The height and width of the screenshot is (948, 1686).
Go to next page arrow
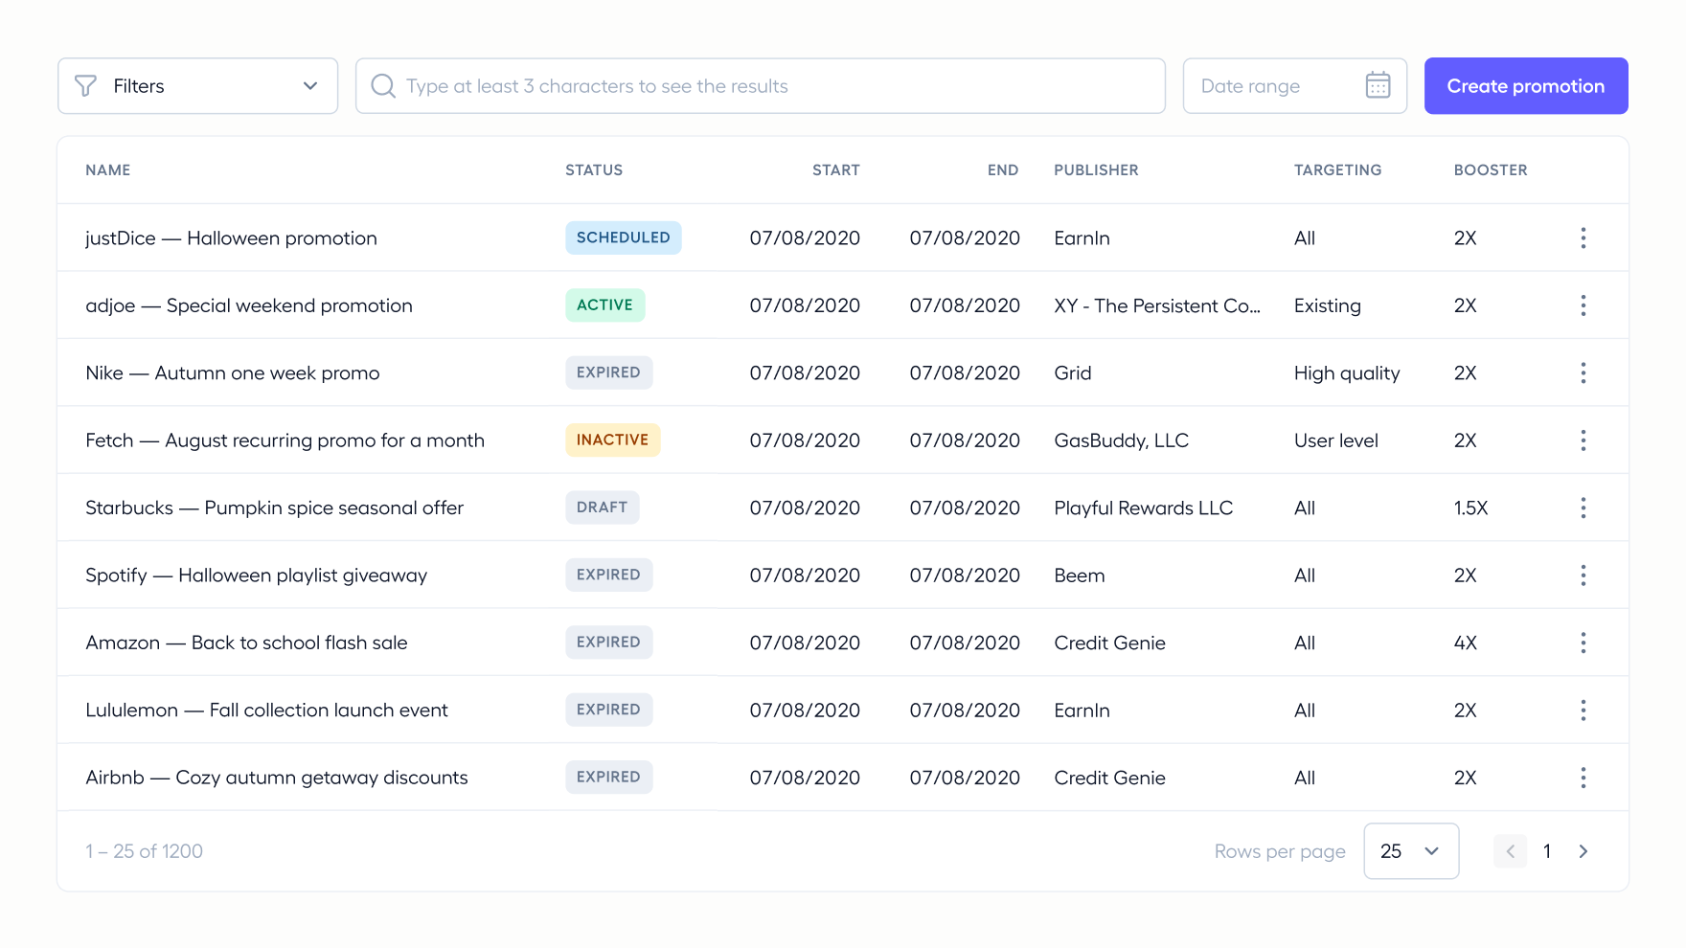[1583, 851]
